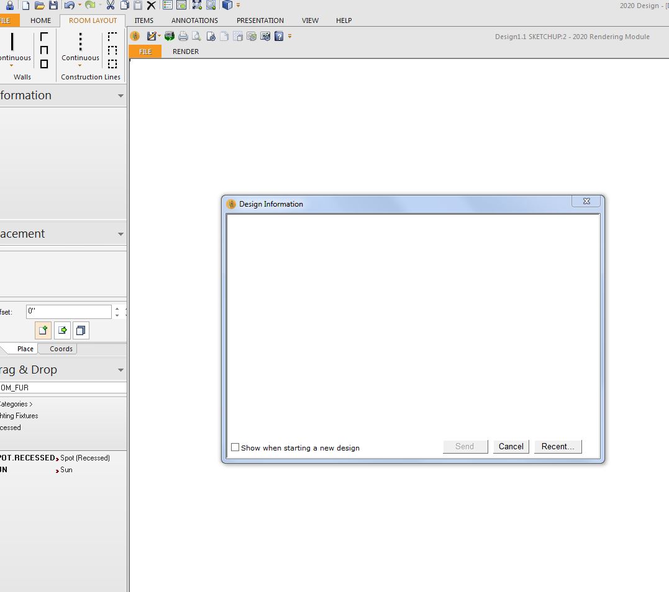Open the Continuous construction lines dropdown
The width and height of the screenshot is (669, 592).
(80, 65)
